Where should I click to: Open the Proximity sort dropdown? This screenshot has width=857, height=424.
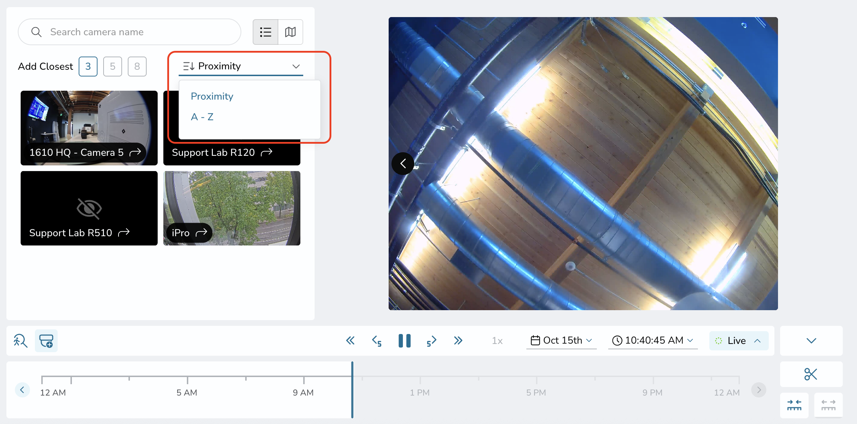pos(241,66)
